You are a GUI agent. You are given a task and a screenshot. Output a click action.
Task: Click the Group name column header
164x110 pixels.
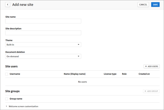16,99
